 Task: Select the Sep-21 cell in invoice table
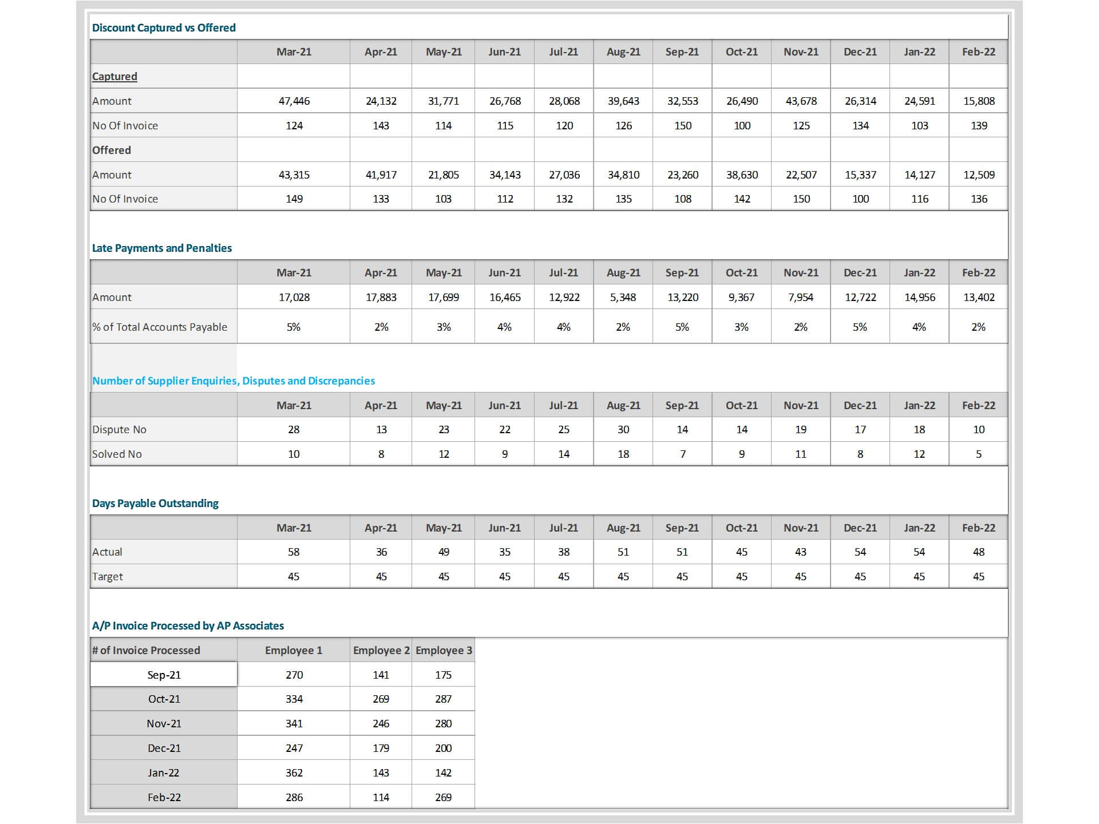(x=164, y=675)
